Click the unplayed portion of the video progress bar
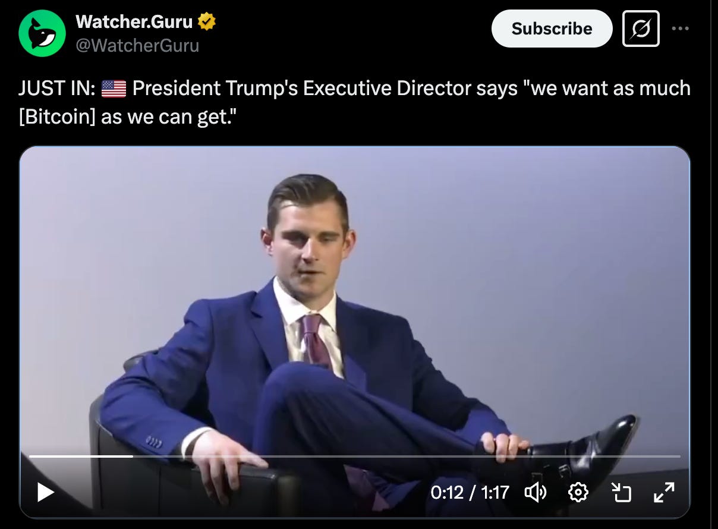 tap(407, 456)
